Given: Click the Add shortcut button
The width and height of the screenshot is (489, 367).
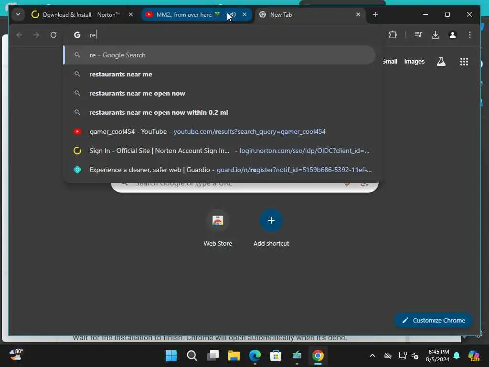Looking at the screenshot, I should point(271,228).
